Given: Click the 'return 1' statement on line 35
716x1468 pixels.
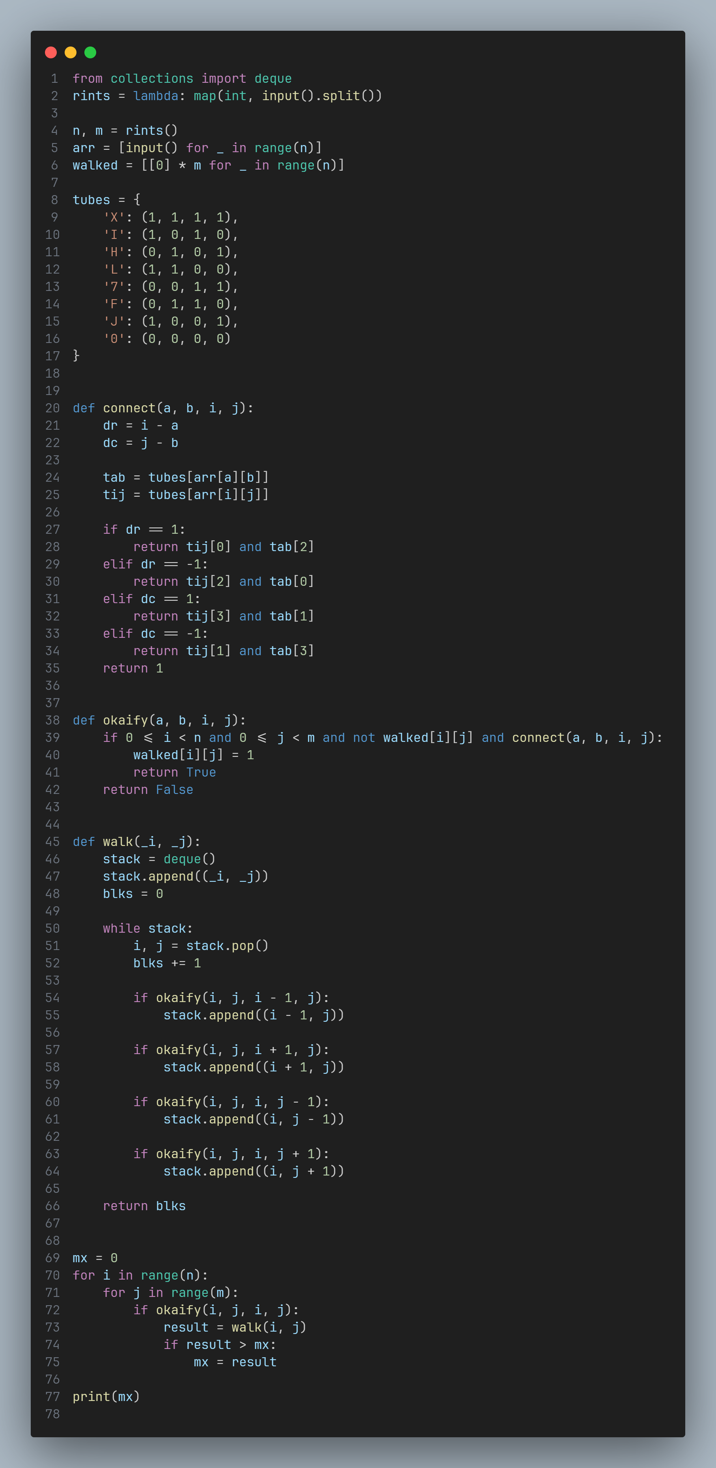Looking at the screenshot, I should pyautogui.click(x=133, y=668).
